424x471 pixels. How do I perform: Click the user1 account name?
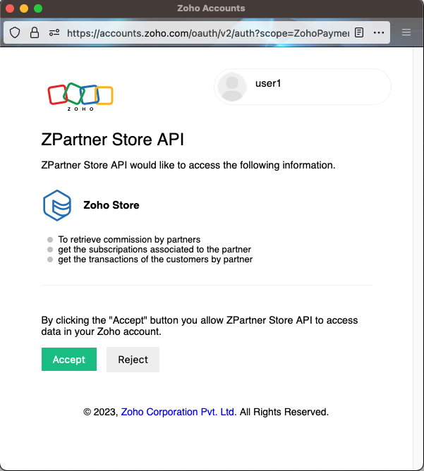click(x=268, y=83)
